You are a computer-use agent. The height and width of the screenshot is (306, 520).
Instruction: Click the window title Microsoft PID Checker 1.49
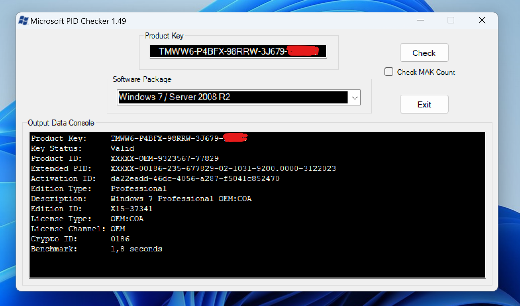click(x=78, y=21)
